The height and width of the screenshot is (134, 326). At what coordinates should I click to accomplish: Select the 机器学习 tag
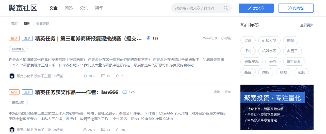[269, 51]
